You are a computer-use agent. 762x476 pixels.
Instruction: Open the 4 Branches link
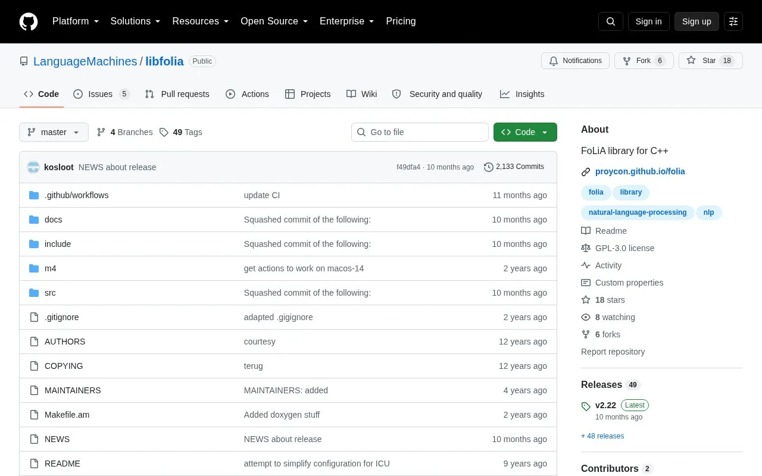tap(124, 132)
